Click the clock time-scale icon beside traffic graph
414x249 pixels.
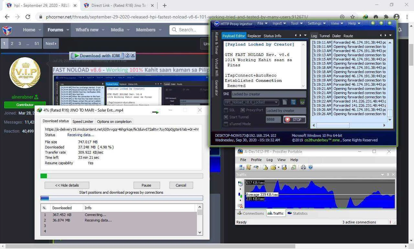pos(240,183)
